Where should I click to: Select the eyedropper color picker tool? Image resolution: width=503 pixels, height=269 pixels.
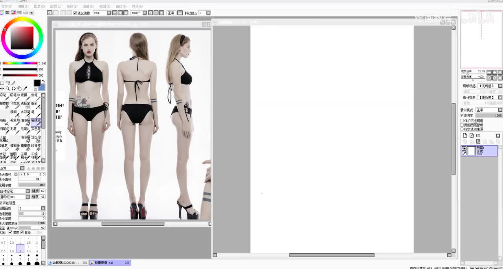click(25, 89)
